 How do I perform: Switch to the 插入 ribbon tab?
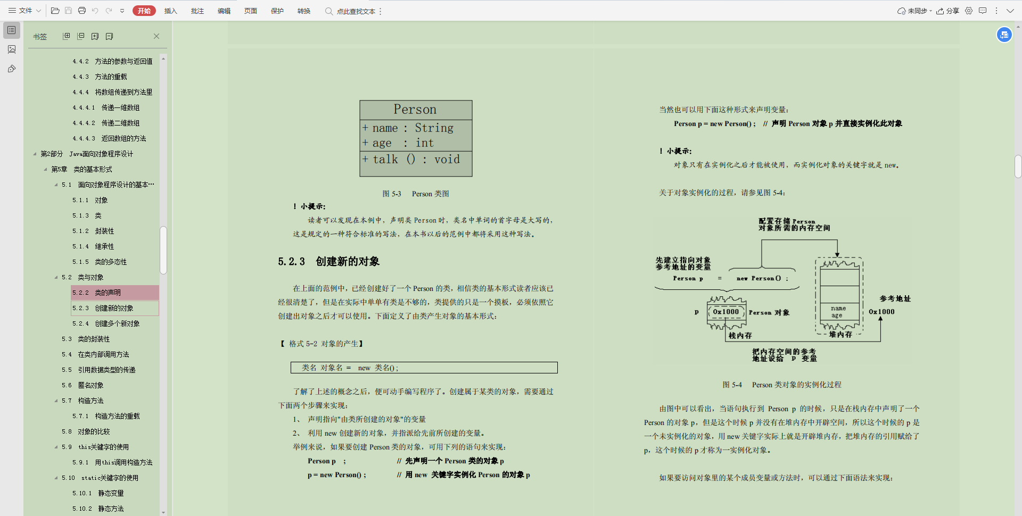tap(170, 11)
